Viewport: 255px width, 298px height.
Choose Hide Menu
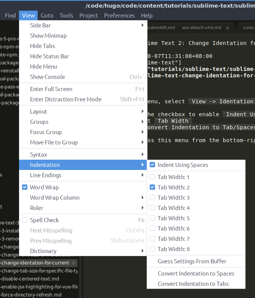pos(83,66)
